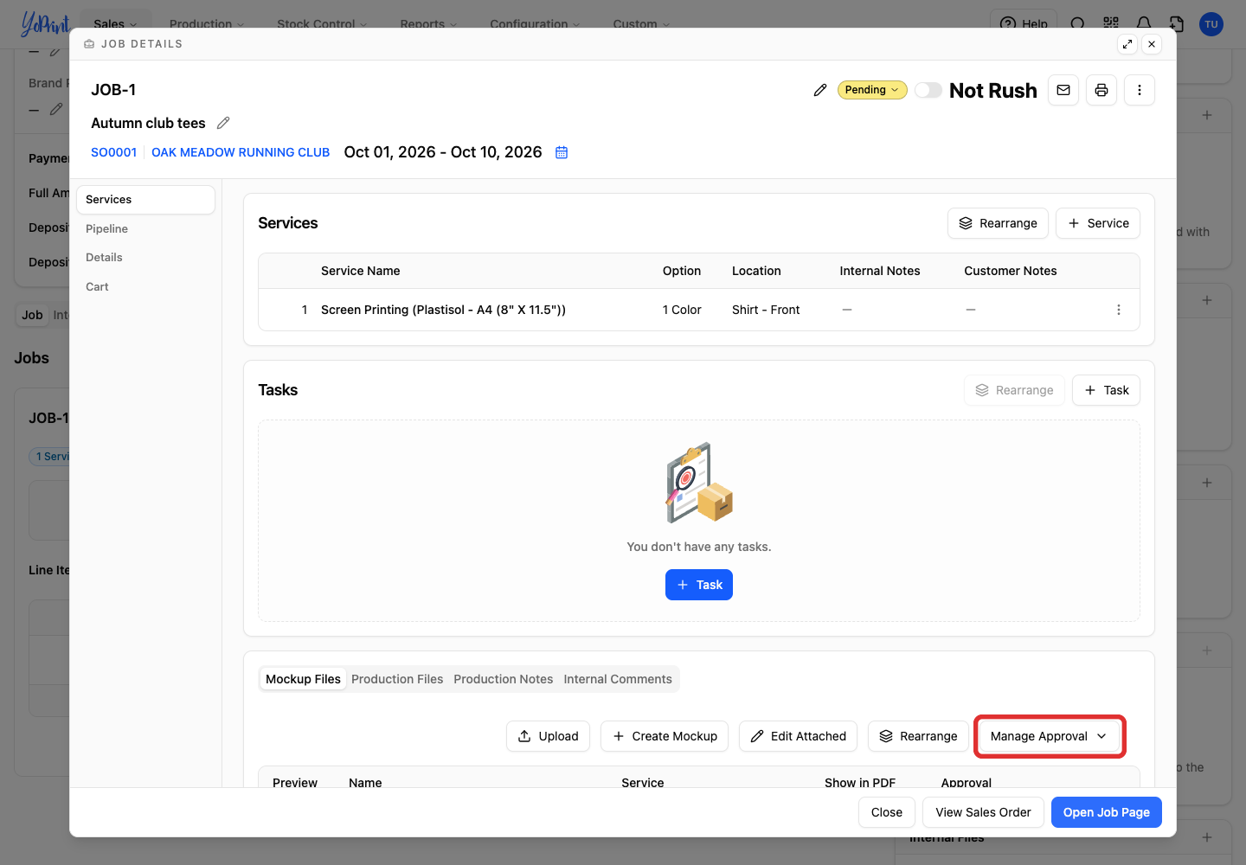Open the Sales menu

tap(115, 24)
